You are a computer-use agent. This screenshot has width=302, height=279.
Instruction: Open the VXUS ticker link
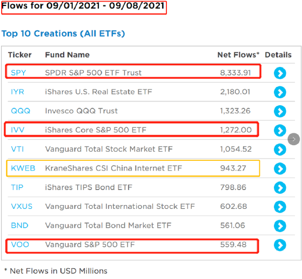[x=22, y=206]
